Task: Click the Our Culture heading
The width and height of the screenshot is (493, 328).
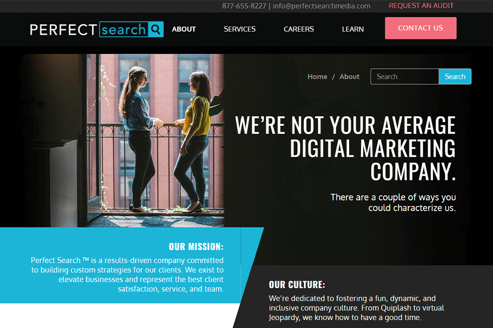Action: (x=297, y=284)
